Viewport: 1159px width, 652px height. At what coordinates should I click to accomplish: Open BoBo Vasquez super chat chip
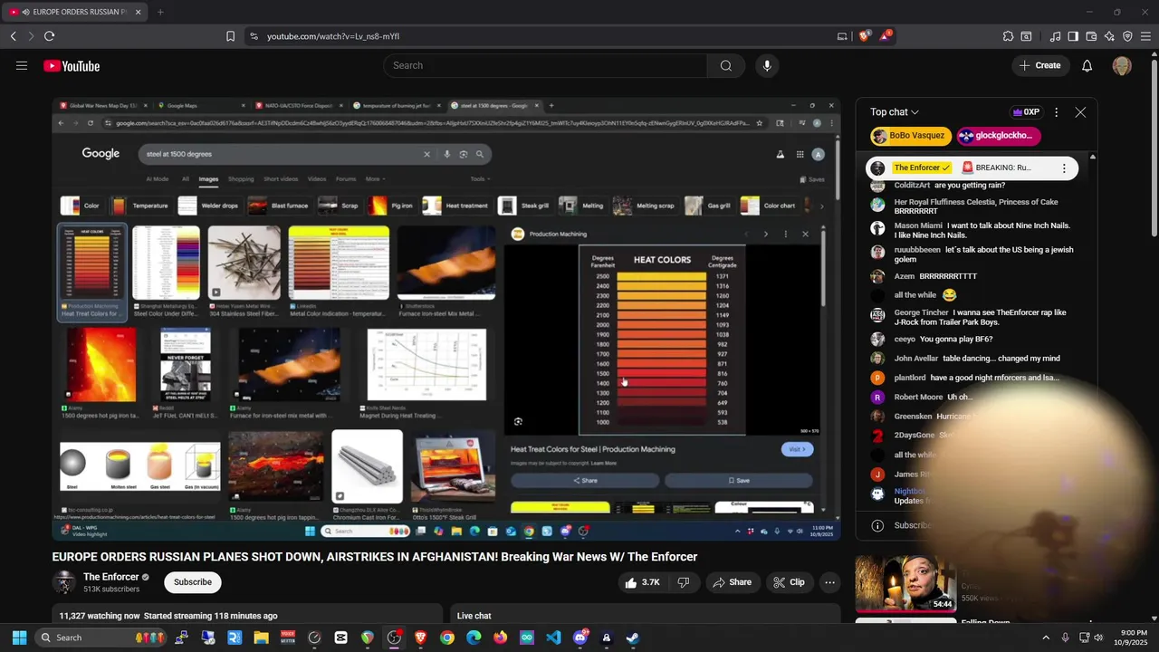910,136
